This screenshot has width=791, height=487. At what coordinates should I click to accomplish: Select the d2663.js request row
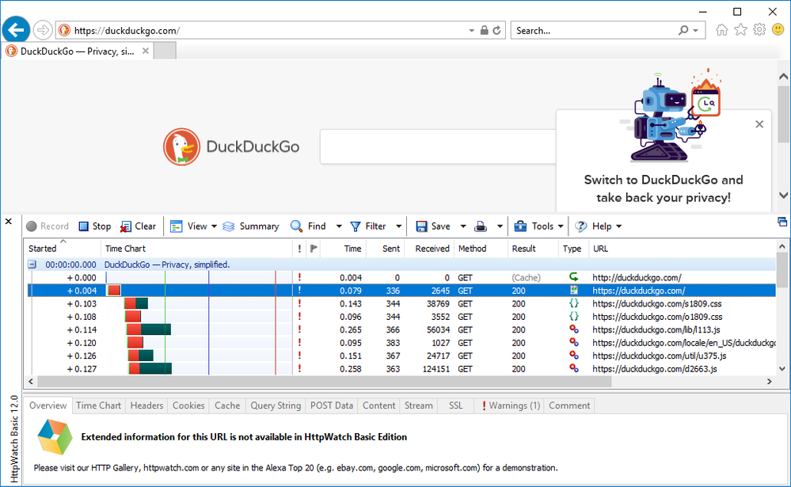[x=401, y=369]
